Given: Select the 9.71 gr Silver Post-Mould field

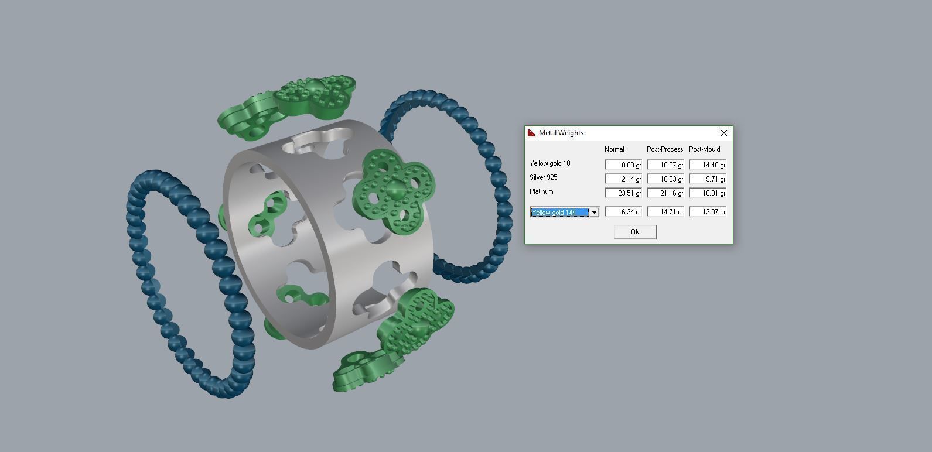Looking at the screenshot, I should 708,179.
